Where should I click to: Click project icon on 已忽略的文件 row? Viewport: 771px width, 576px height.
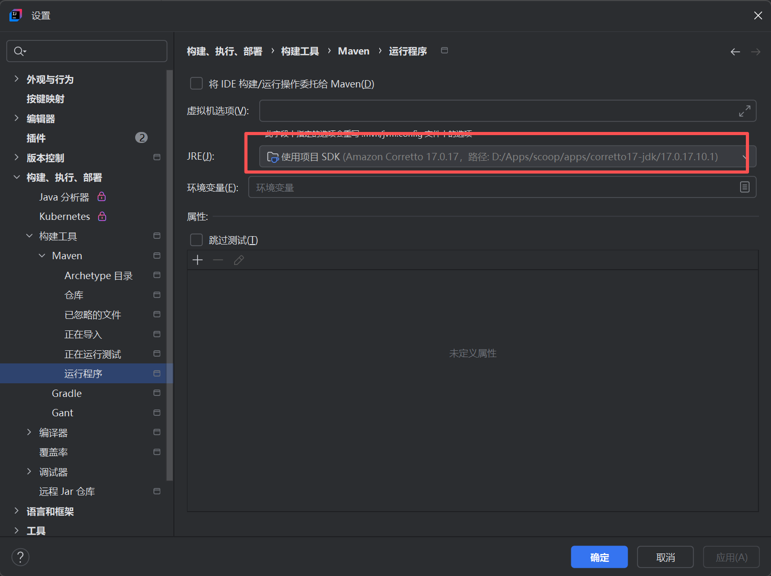pyautogui.click(x=157, y=314)
